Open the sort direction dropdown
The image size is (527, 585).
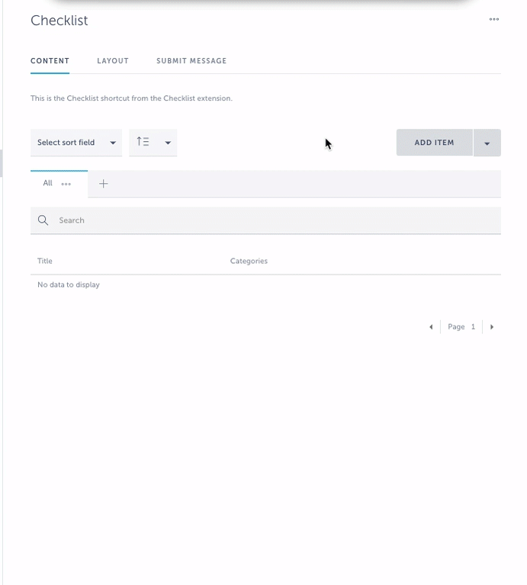pyautogui.click(x=153, y=143)
